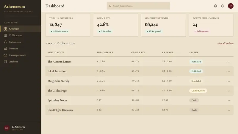The height and width of the screenshot is (134, 238).
Task: Select the Publication column header
Action: tap(56, 52)
